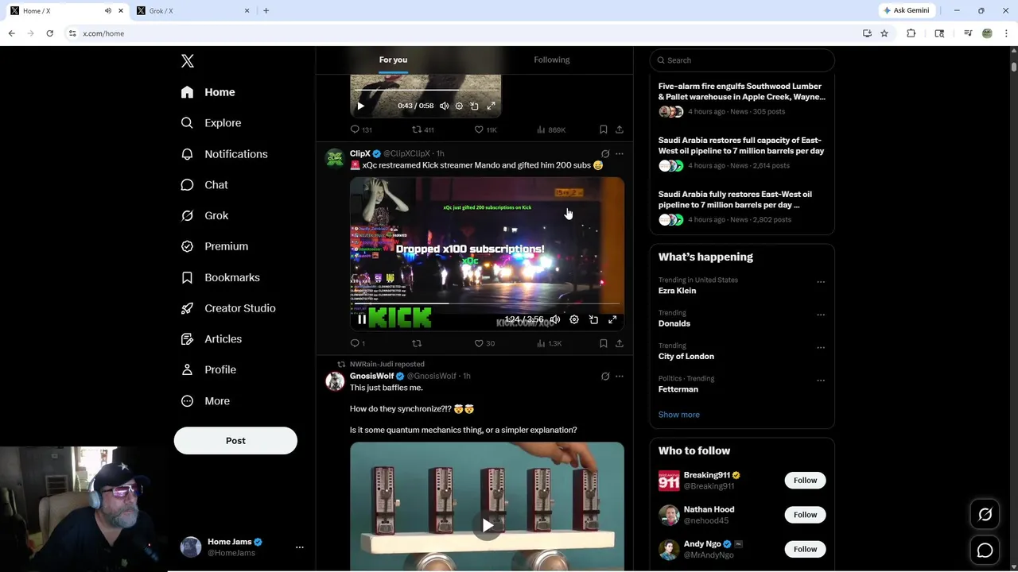This screenshot has width=1018, height=572.
Task: Open Grok action on ClipX post
Action: (x=605, y=154)
